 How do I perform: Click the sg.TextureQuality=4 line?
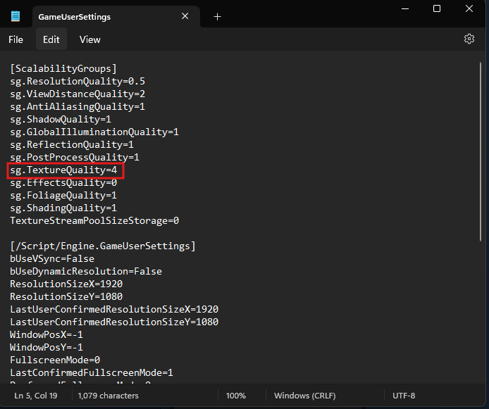[63, 170]
